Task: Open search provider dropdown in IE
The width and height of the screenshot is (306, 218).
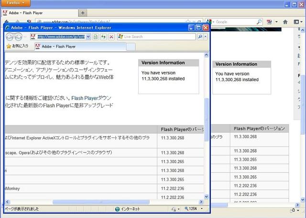Action: pyautogui.click(x=205, y=37)
